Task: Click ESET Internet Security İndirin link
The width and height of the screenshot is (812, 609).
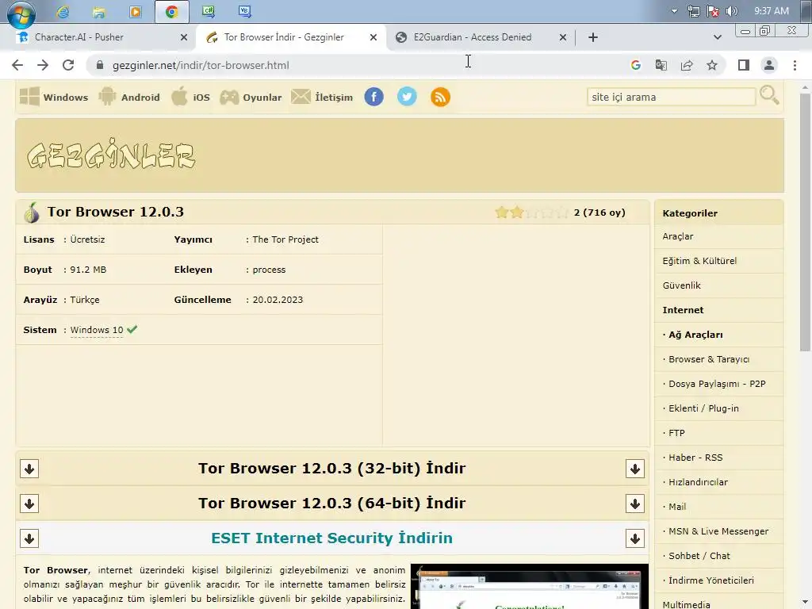Action: (332, 538)
